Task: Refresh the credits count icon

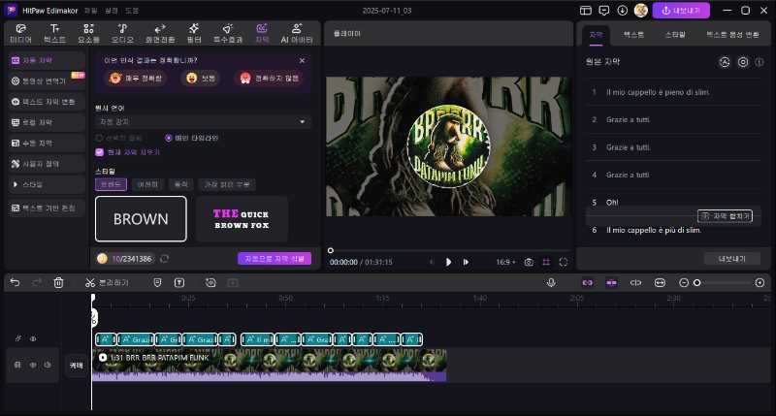Action: click(164, 259)
